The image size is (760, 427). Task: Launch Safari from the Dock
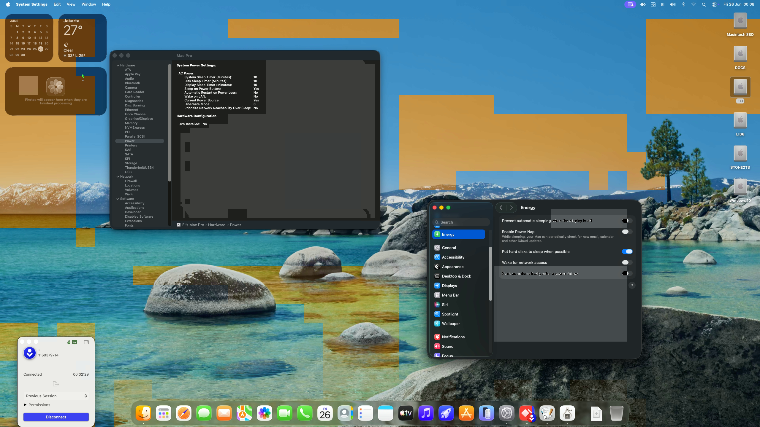pos(184,413)
